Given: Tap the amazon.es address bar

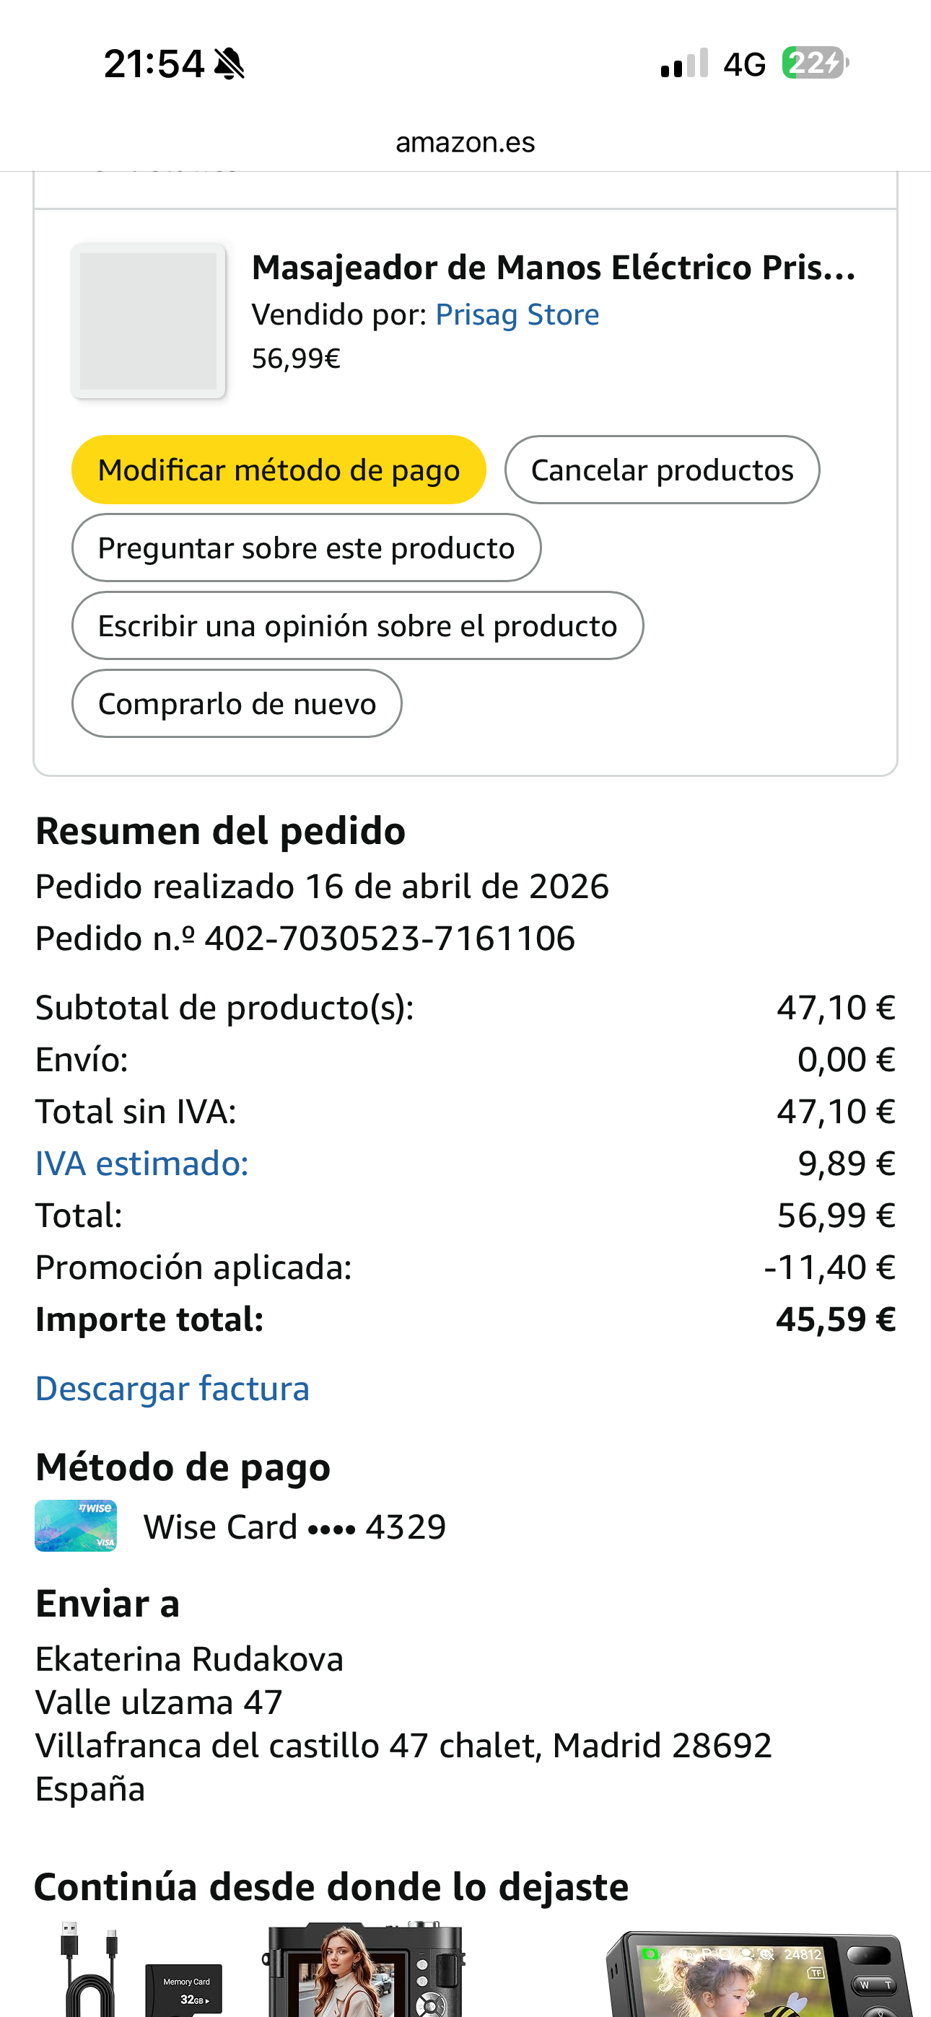Looking at the screenshot, I should tap(465, 143).
